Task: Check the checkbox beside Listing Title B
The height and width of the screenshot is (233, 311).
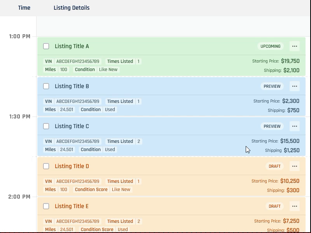Action: [46, 86]
